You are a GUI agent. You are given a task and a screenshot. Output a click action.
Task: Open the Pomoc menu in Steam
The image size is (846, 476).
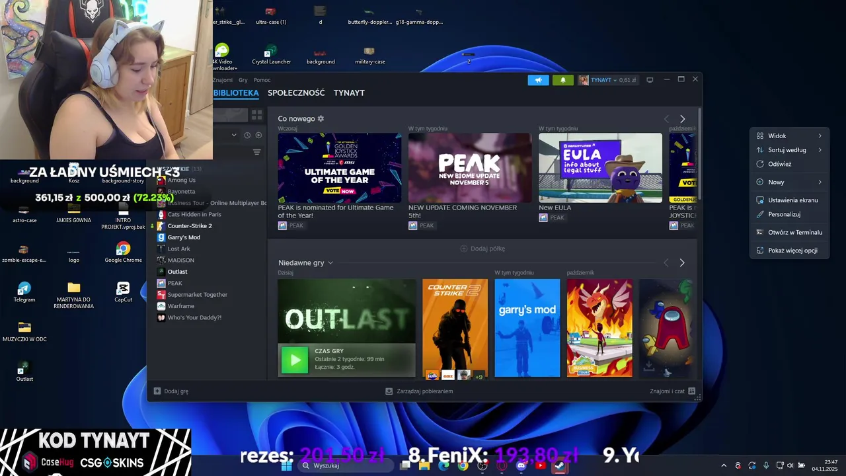coord(262,80)
